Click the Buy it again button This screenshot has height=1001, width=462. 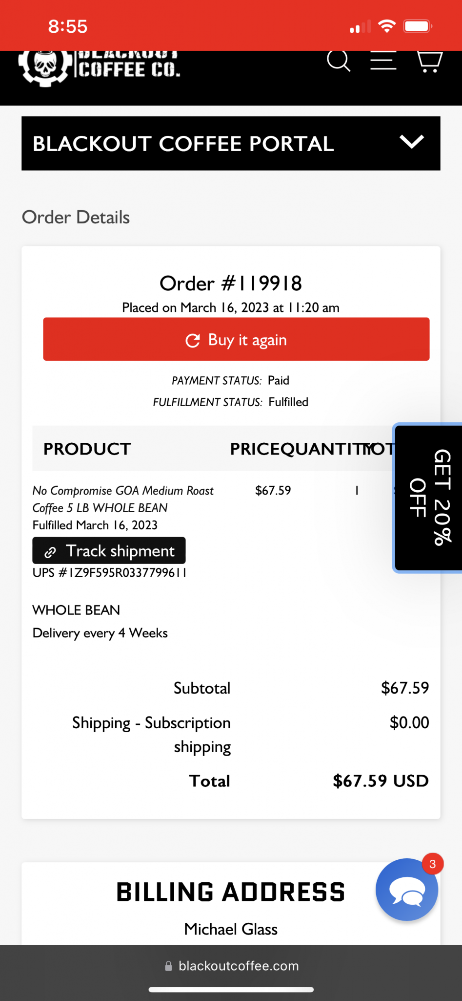[x=236, y=339]
